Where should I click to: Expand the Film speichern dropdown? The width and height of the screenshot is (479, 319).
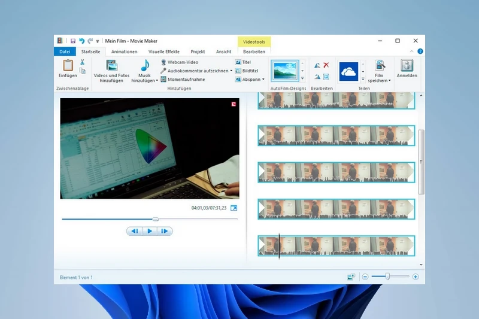[x=389, y=81]
